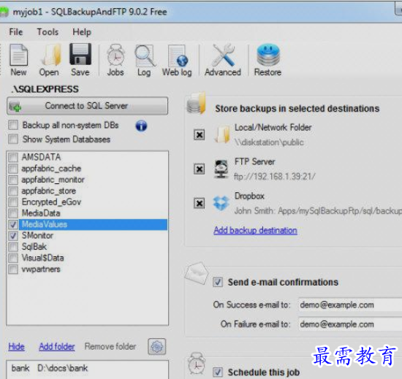
Task: Check the AMSDATA database checkbox
Action: (13, 157)
